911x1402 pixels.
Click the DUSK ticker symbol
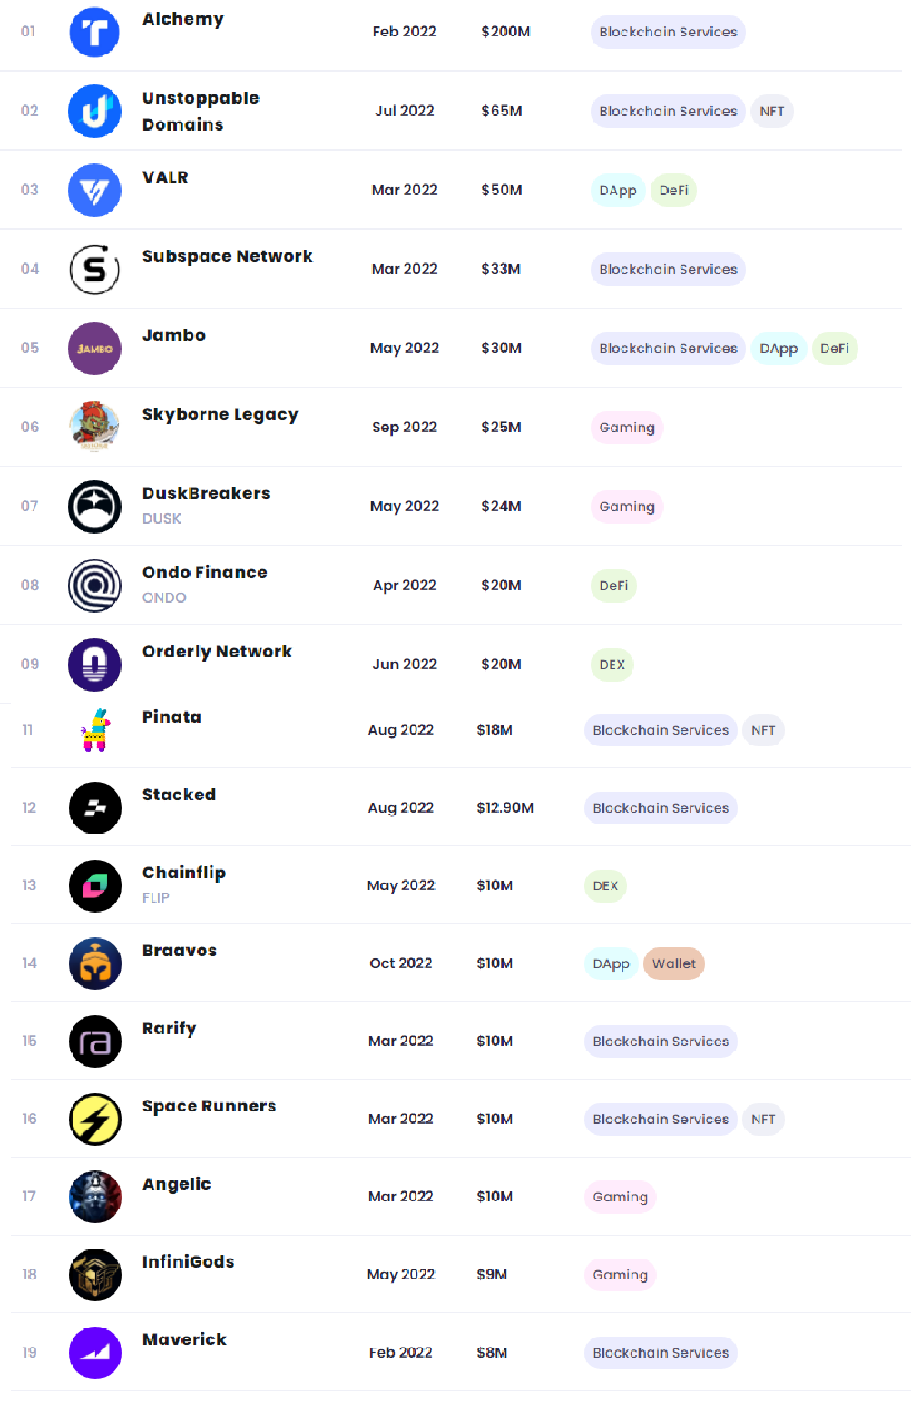pos(162,518)
